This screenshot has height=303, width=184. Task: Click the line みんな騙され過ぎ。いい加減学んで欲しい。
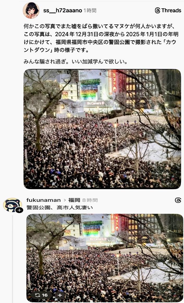click(x=76, y=62)
